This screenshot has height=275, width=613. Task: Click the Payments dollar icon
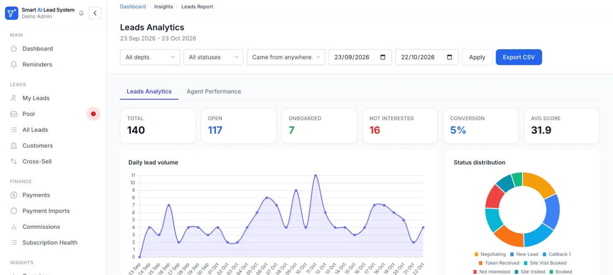click(x=14, y=195)
